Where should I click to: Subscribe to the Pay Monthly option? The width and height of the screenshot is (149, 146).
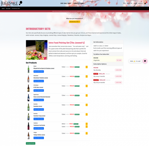click(x=118, y=70)
